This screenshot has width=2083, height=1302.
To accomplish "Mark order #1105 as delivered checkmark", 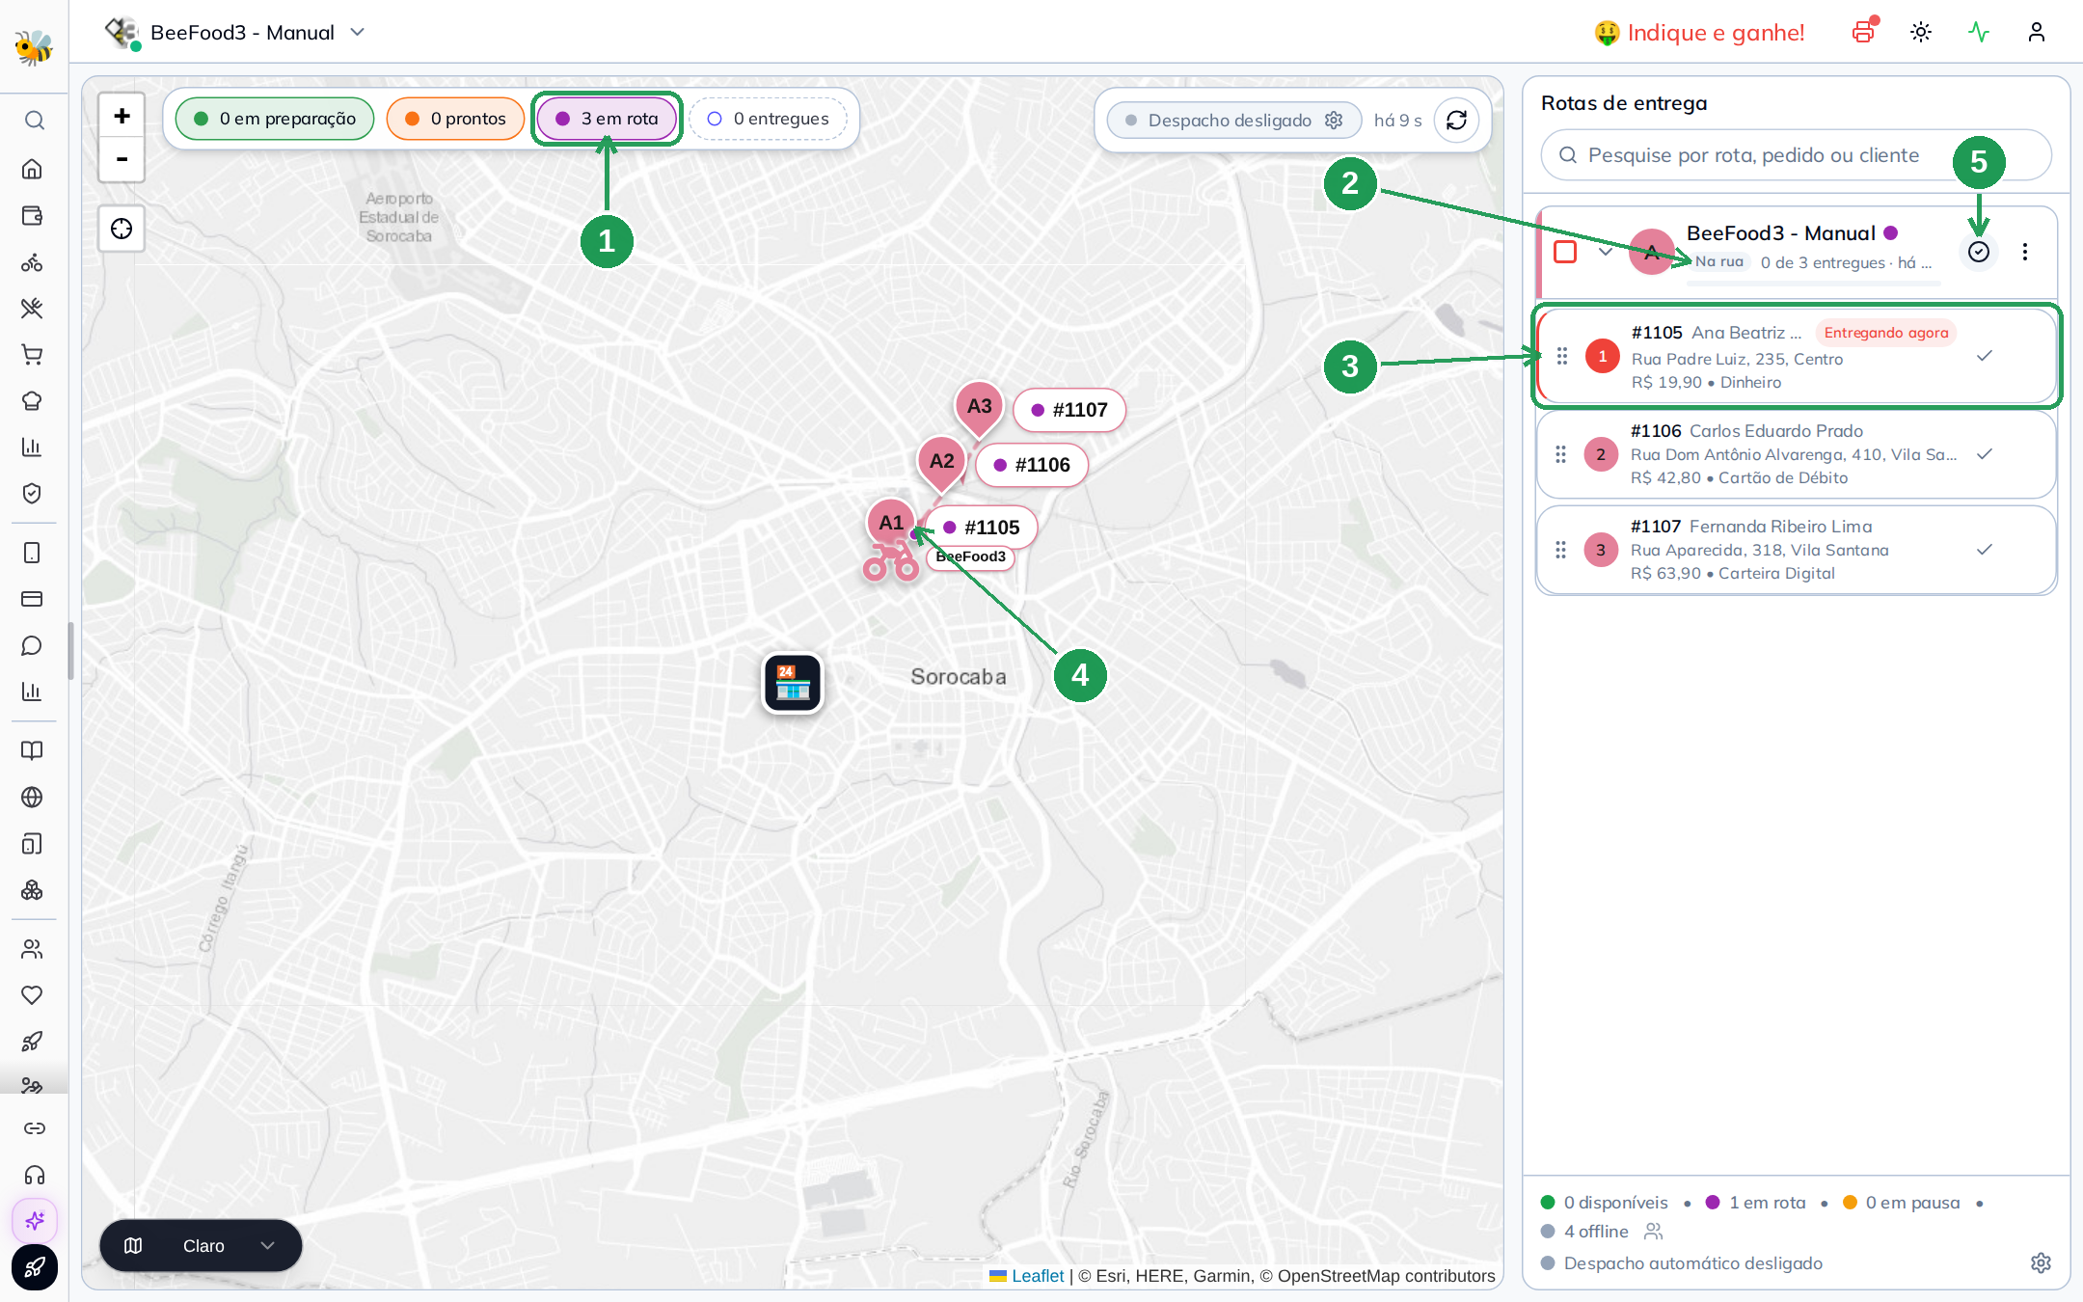I will 1985,356.
